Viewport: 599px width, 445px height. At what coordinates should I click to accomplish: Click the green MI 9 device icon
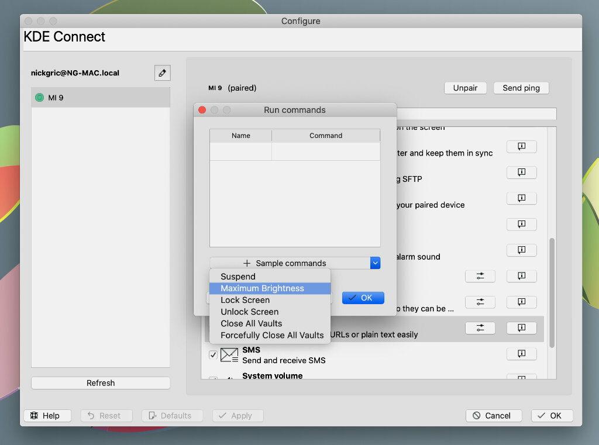(39, 98)
